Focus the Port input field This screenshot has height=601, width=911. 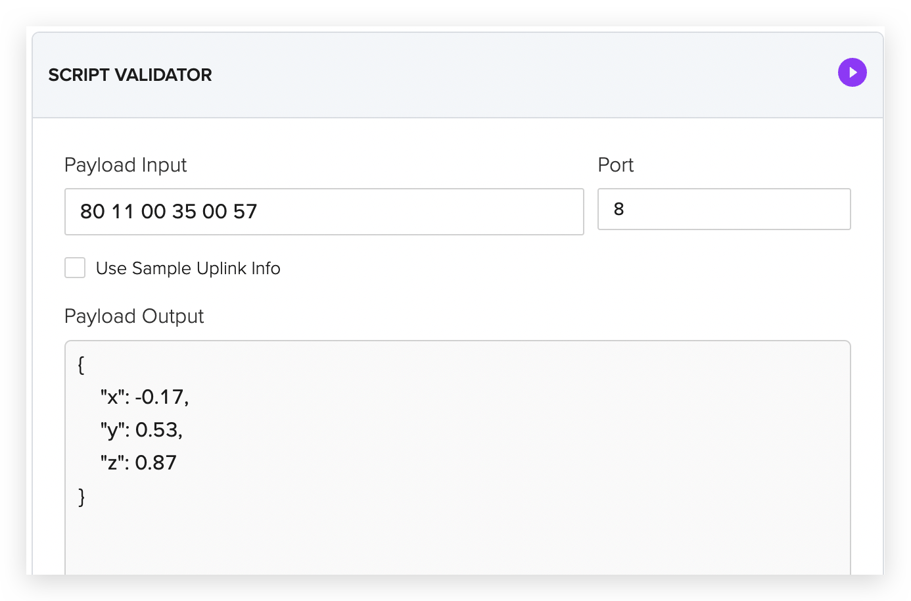(x=724, y=209)
